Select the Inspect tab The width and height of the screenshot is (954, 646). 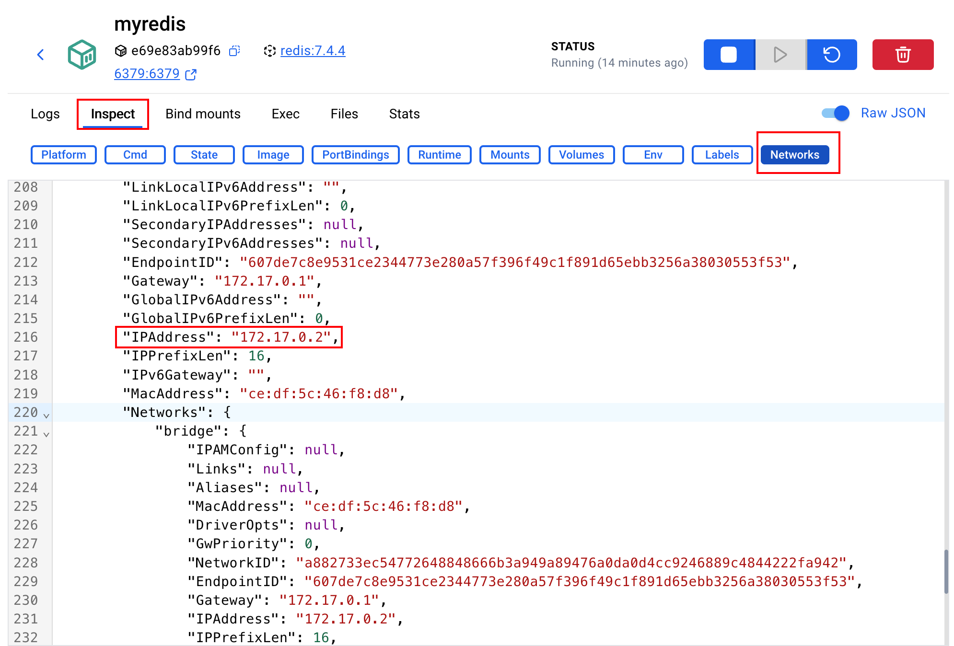tap(113, 114)
